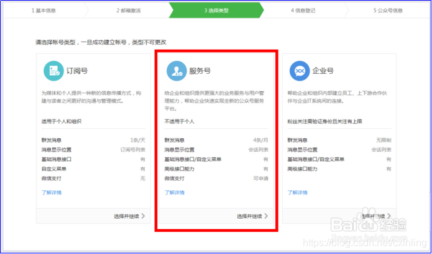Click 订阅号列表 display position value
Image resolution: width=432 pixels, height=254 pixels.
click(x=133, y=150)
